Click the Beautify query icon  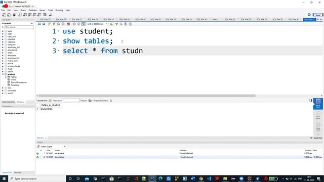116,24
